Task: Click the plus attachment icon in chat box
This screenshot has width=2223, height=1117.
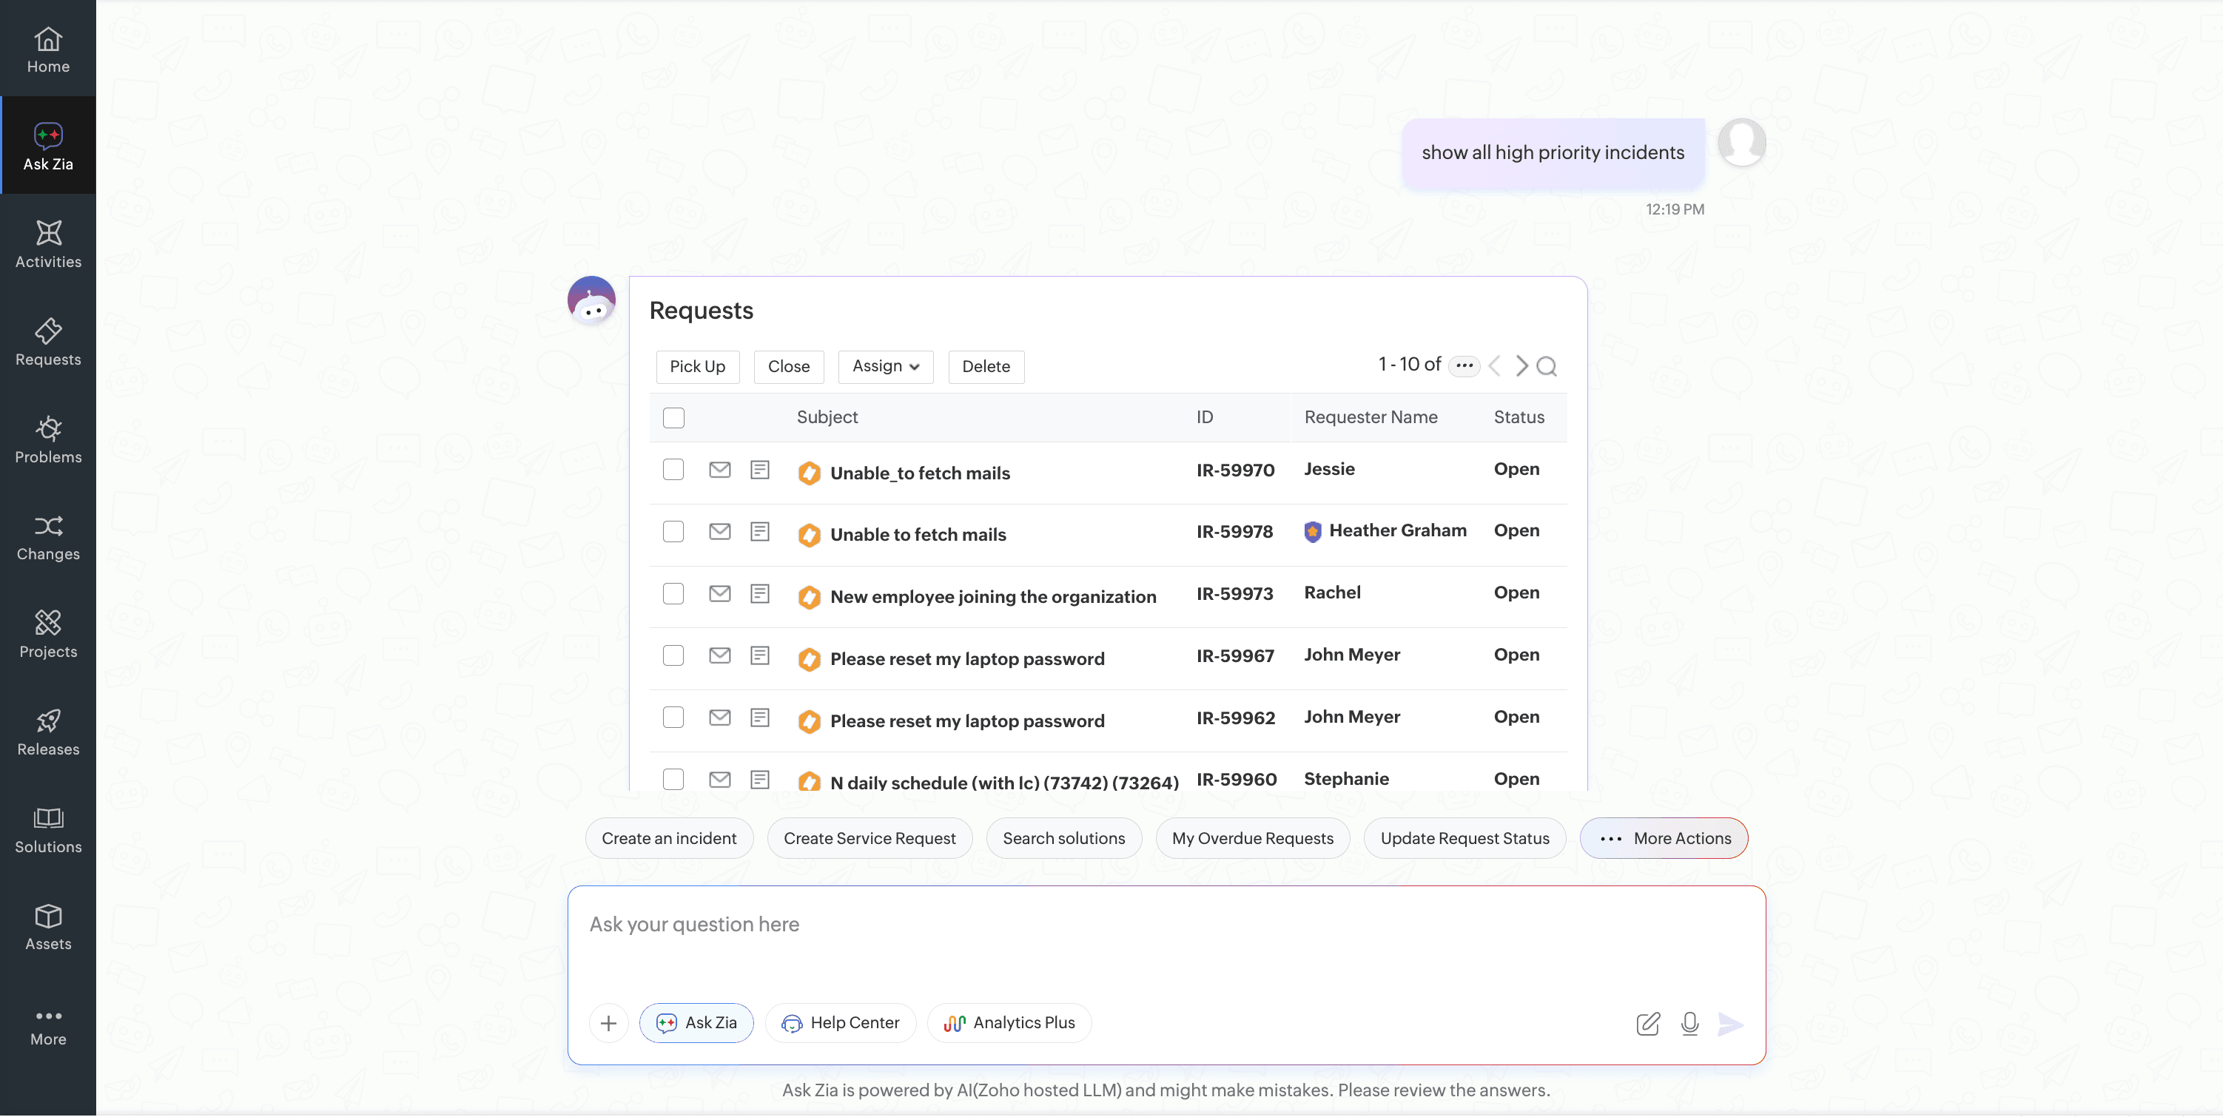Action: coord(608,1023)
